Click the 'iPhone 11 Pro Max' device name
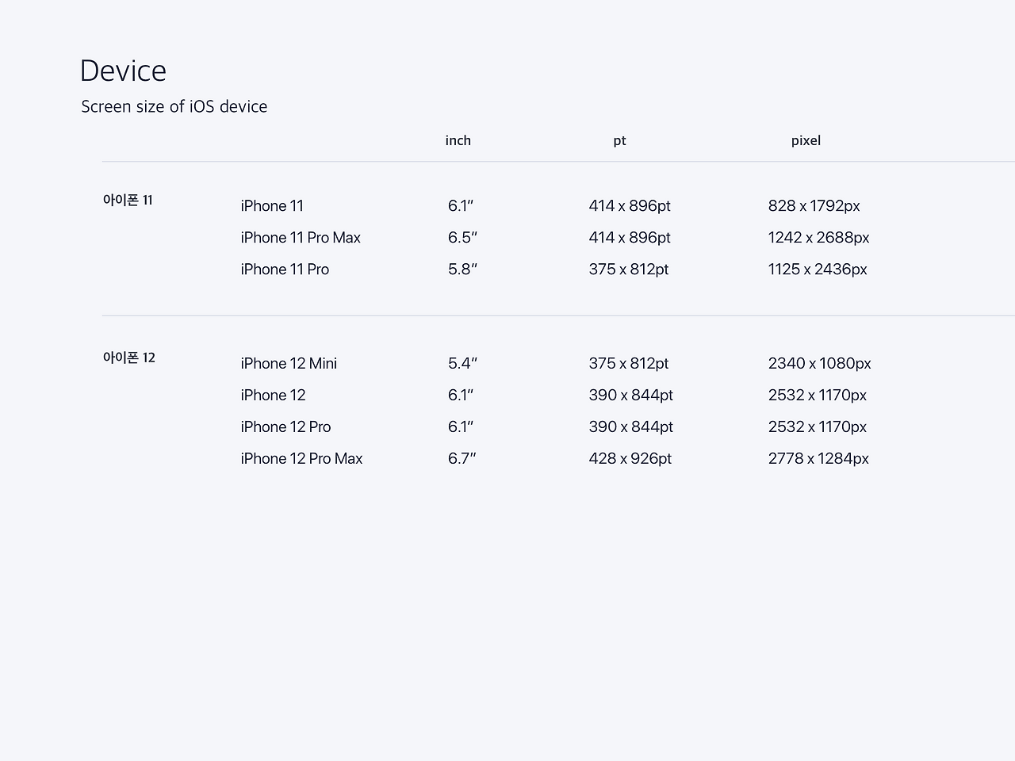 pos(301,238)
